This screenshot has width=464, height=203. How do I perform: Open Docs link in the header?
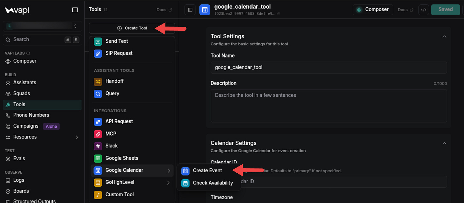(x=406, y=10)
